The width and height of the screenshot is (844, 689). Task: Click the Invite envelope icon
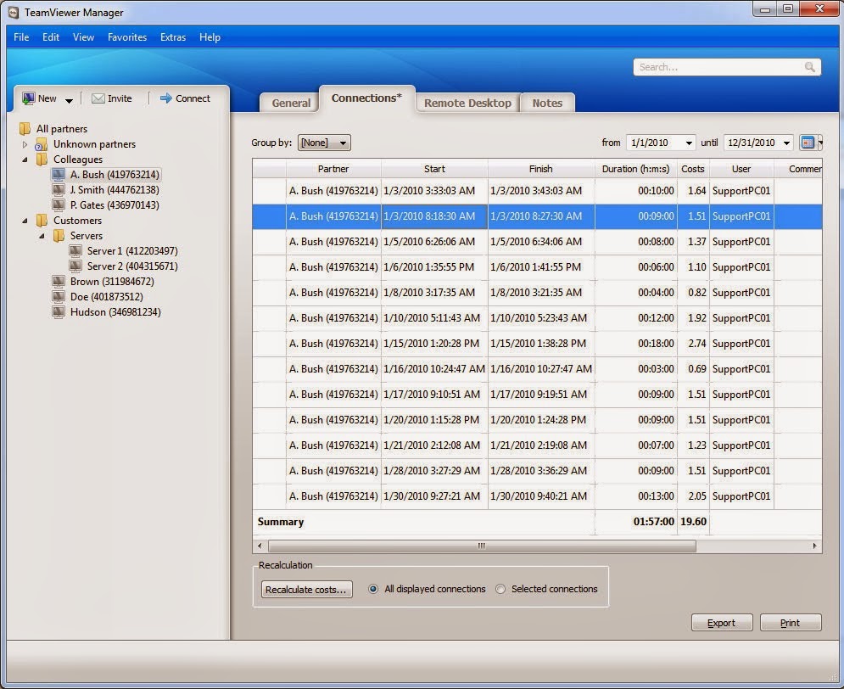pyautogui.click(x=98, y=98)
